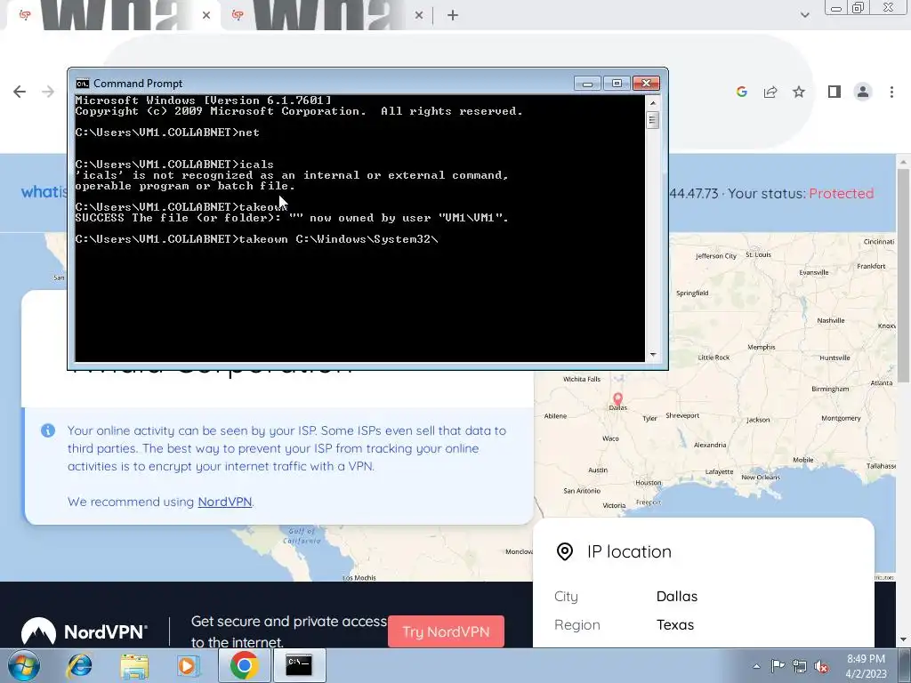Click the page scrollbar thumb in Chrome
The height and width of the screenshot is (683, 911).
(x=903, y=276)
